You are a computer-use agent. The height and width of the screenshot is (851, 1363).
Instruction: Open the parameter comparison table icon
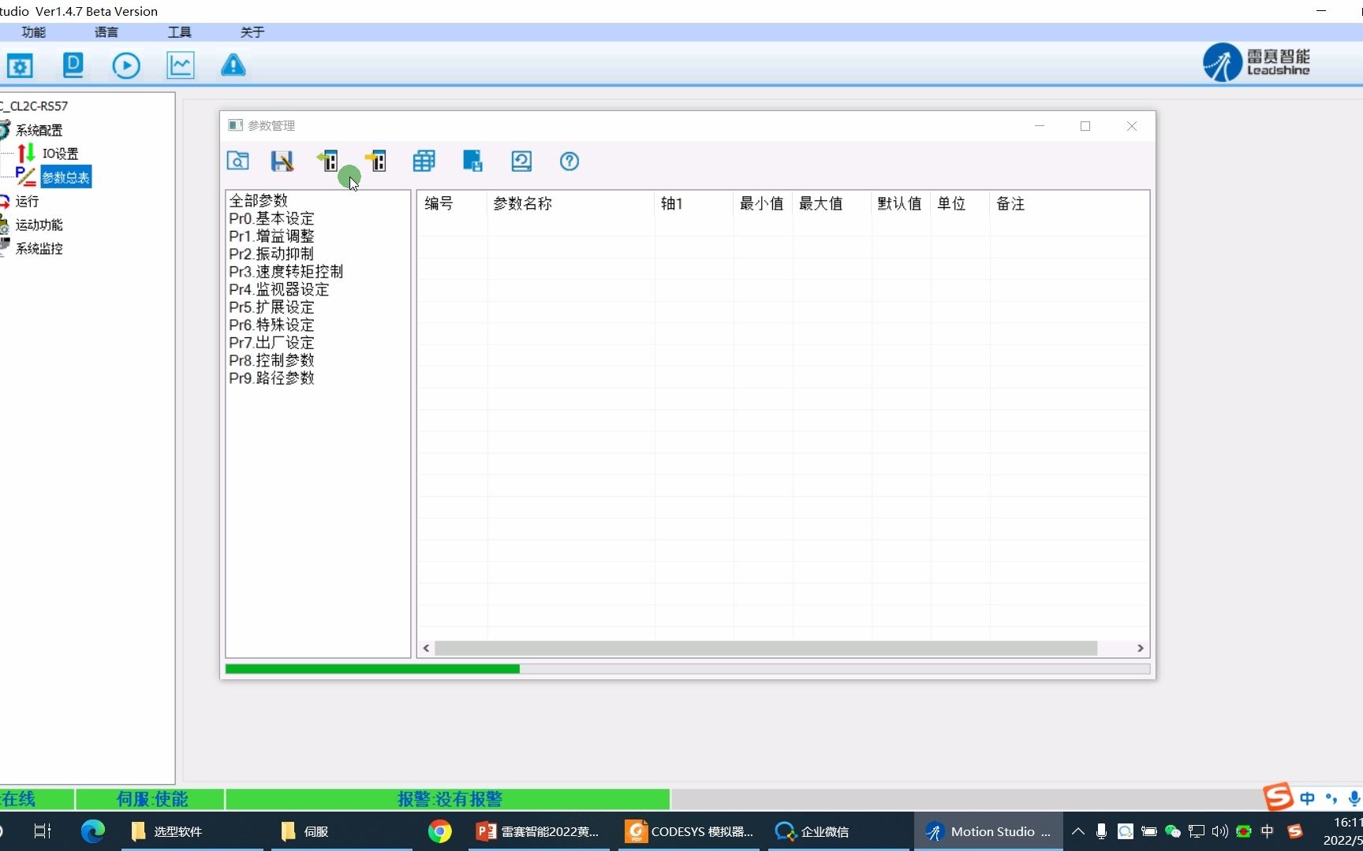click(x=424, y=161)
